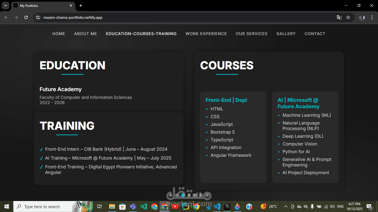Click the Bootstrap 5 course item

click(222, 132)
